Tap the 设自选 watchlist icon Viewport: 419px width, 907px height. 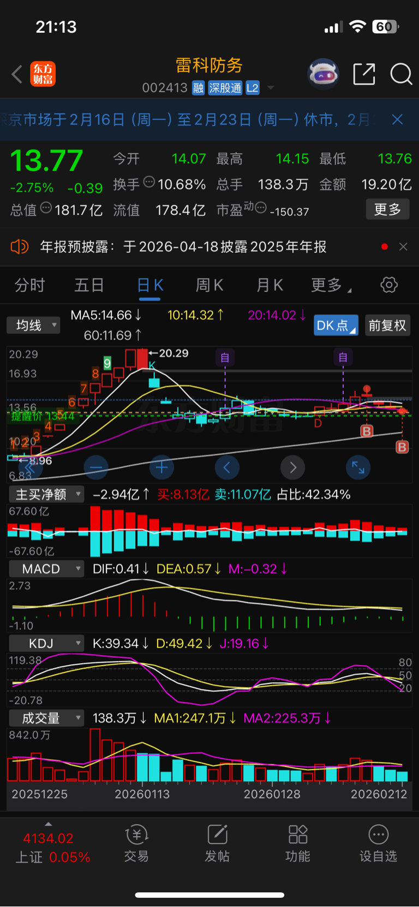click(378, 843)
